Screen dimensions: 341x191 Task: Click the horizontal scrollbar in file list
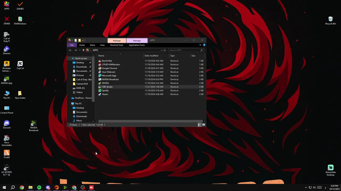(x=150, y=121)
